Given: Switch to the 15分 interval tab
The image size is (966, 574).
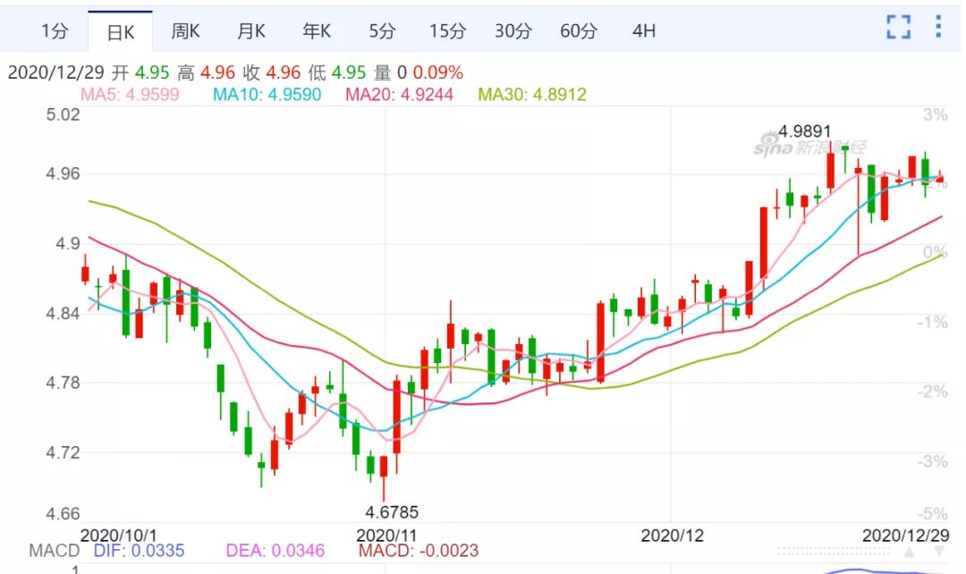Looking at the screenshot, I should pyautogui.click(x=447, y=30).
